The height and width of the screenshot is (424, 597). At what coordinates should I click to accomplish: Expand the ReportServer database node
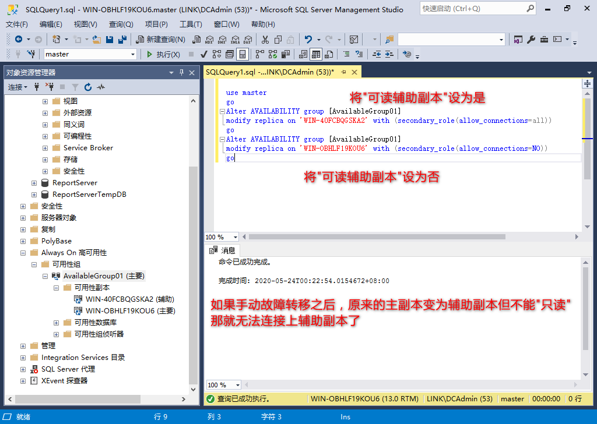34,183
